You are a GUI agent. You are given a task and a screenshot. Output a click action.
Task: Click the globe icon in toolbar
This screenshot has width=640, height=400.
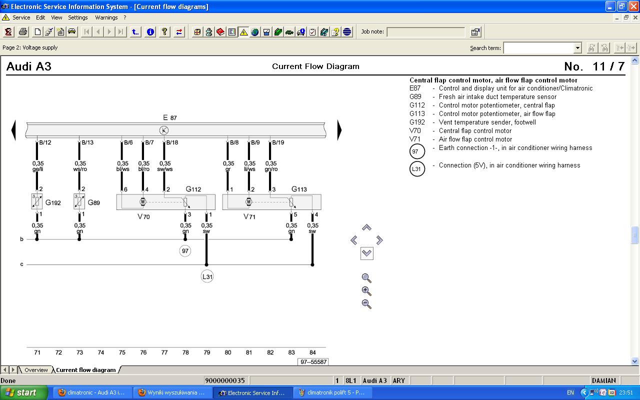[x=255, y=32]
